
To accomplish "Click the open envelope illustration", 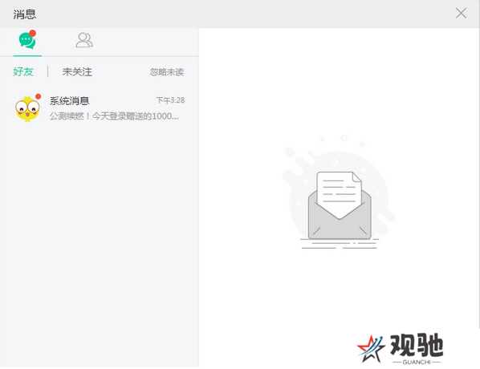I will (340, 205).
